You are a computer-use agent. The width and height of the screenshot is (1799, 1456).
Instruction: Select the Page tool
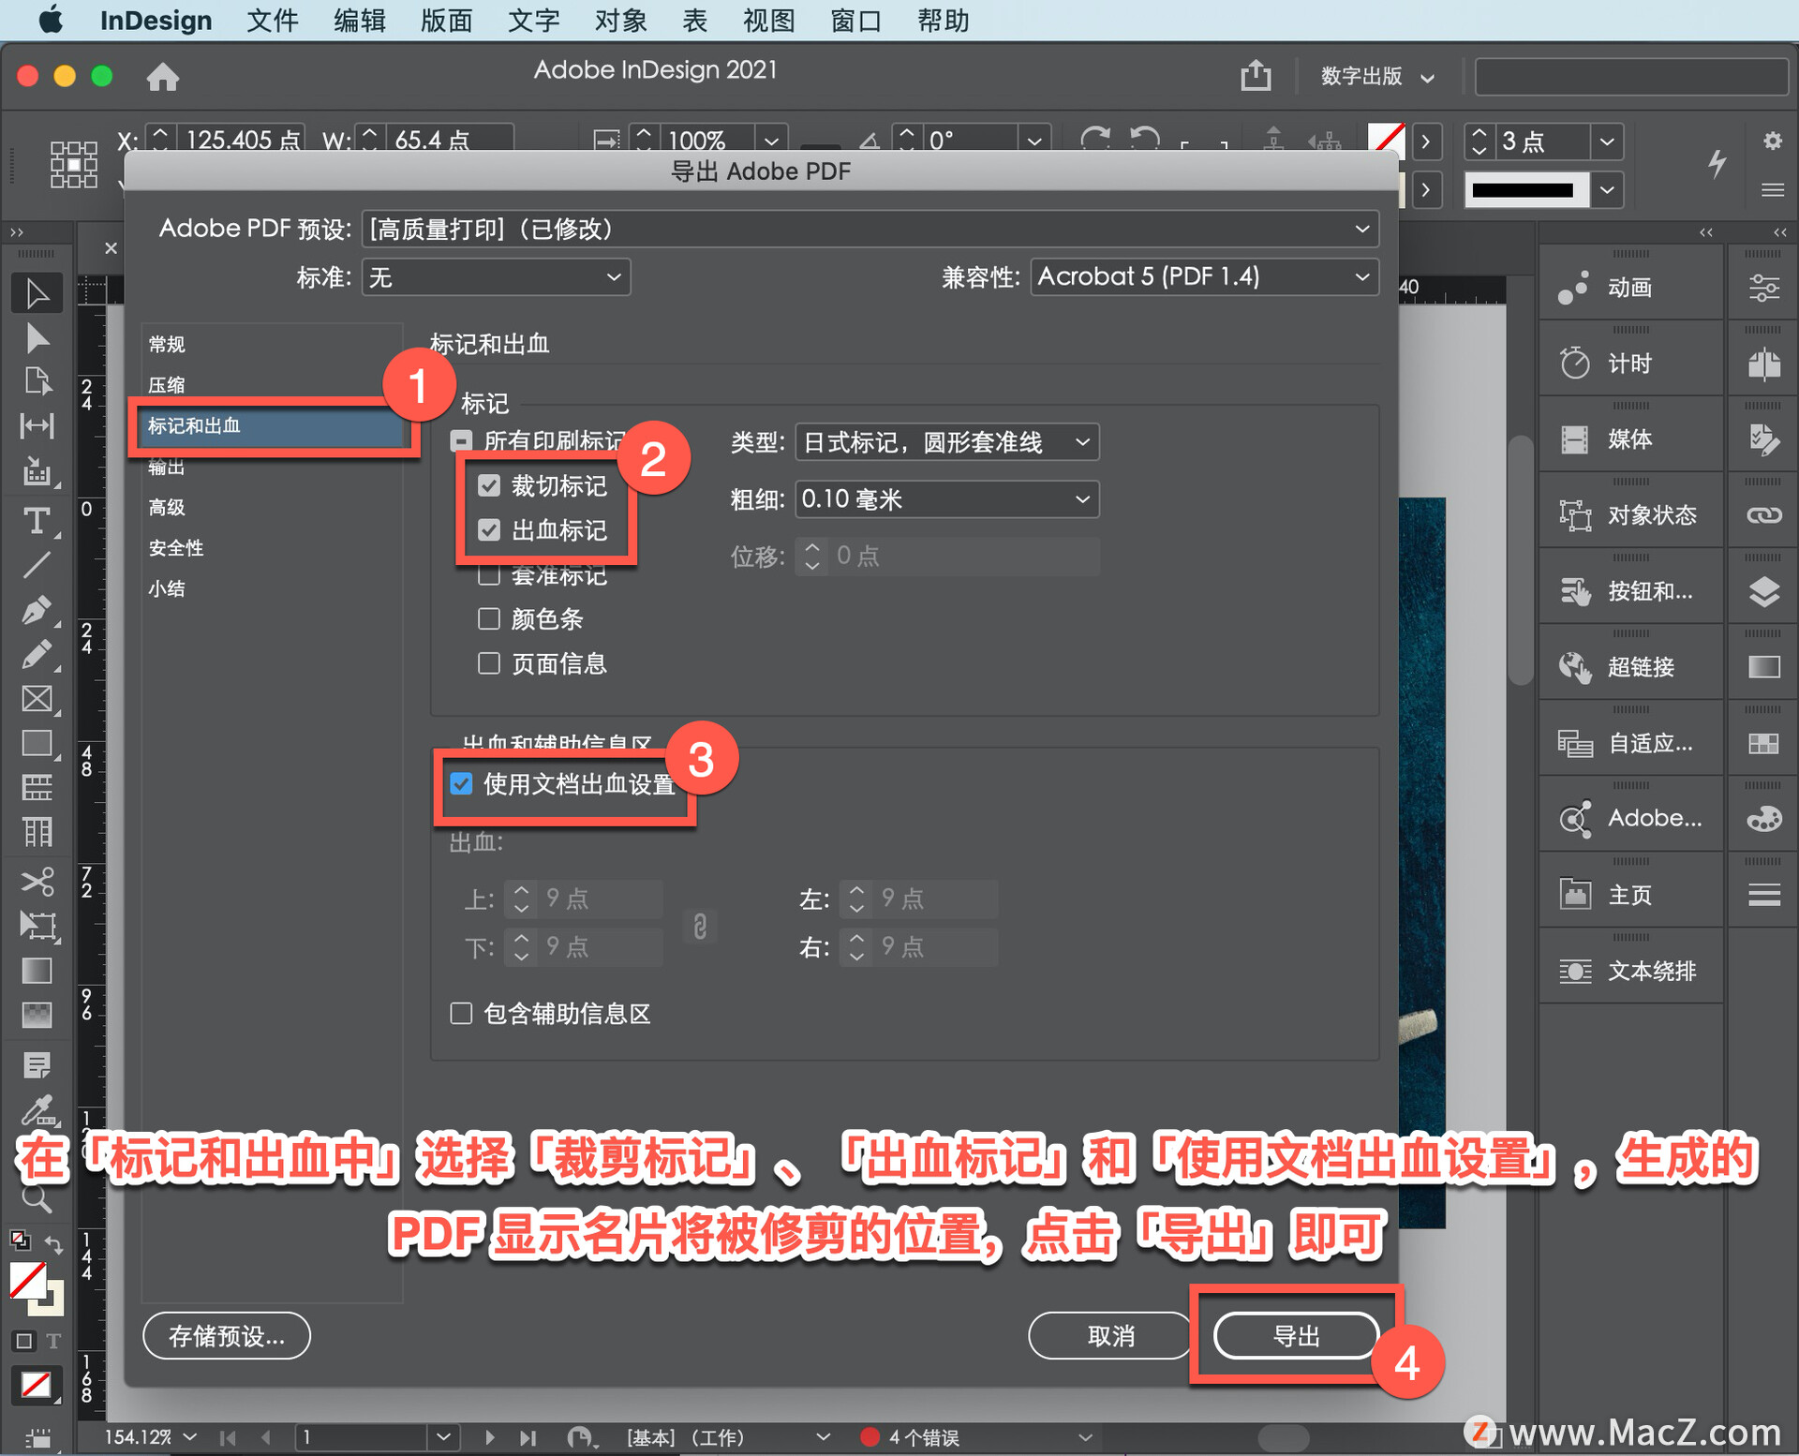click(37, 381)
